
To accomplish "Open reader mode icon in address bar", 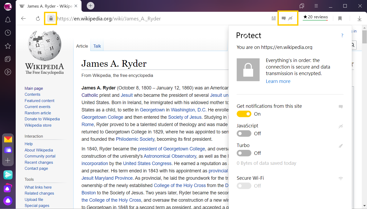I will [x=274, y=18].
